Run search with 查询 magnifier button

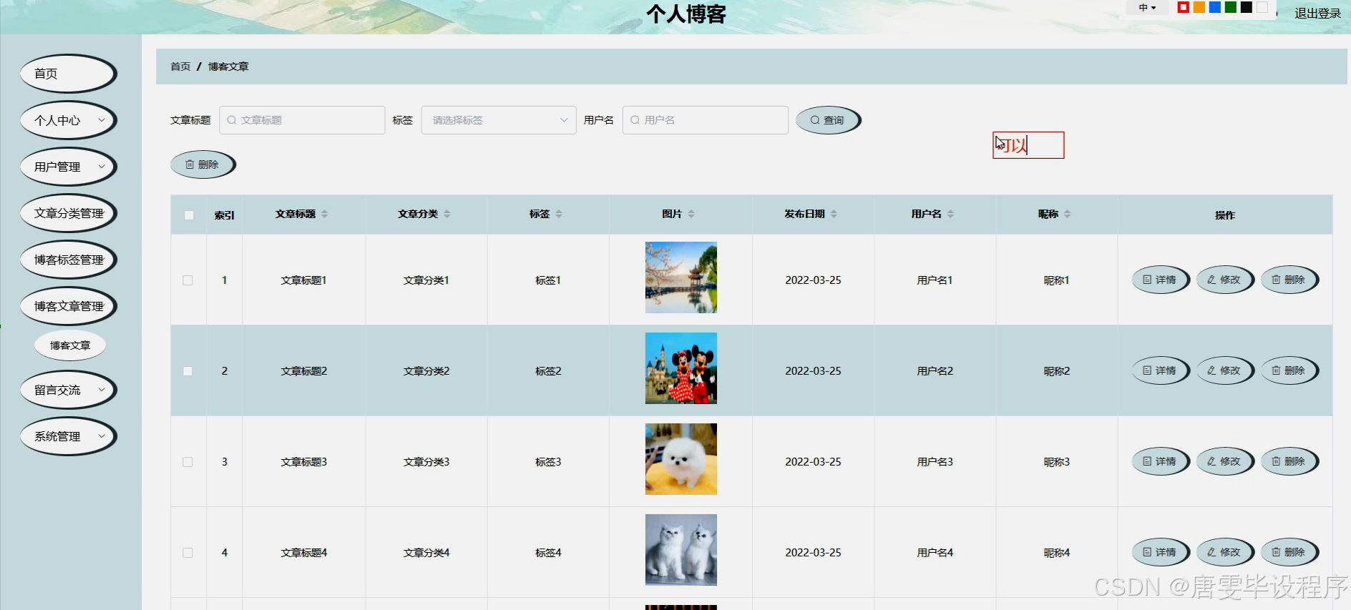(827, 120)
